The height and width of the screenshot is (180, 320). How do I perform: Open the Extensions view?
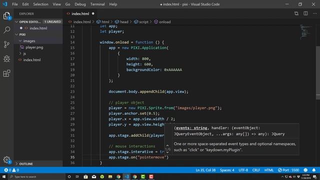coord(6,73)
